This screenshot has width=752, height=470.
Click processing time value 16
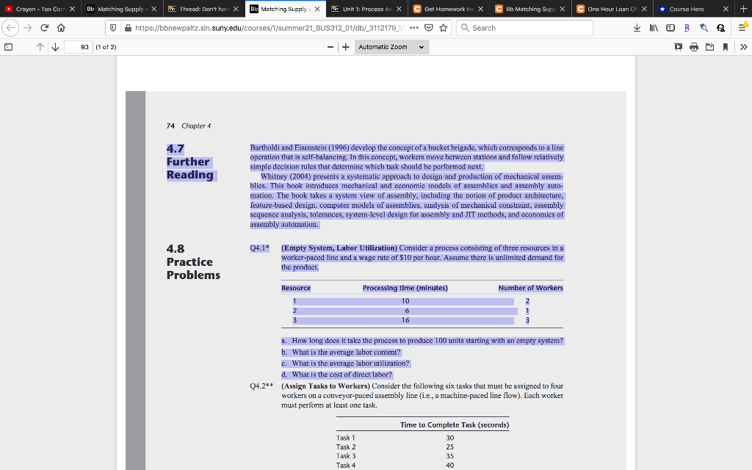[x=405, y=320]
